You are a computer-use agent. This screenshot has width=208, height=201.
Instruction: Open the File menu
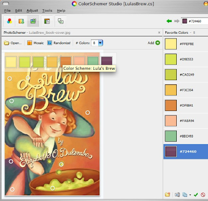pos(7,10)
